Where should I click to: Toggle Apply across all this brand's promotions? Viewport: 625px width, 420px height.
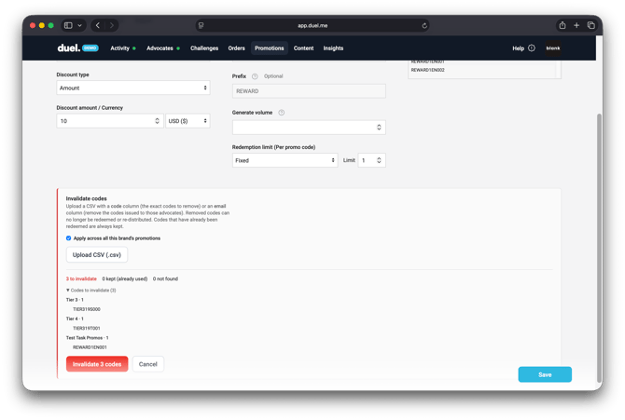pos(68,238)
